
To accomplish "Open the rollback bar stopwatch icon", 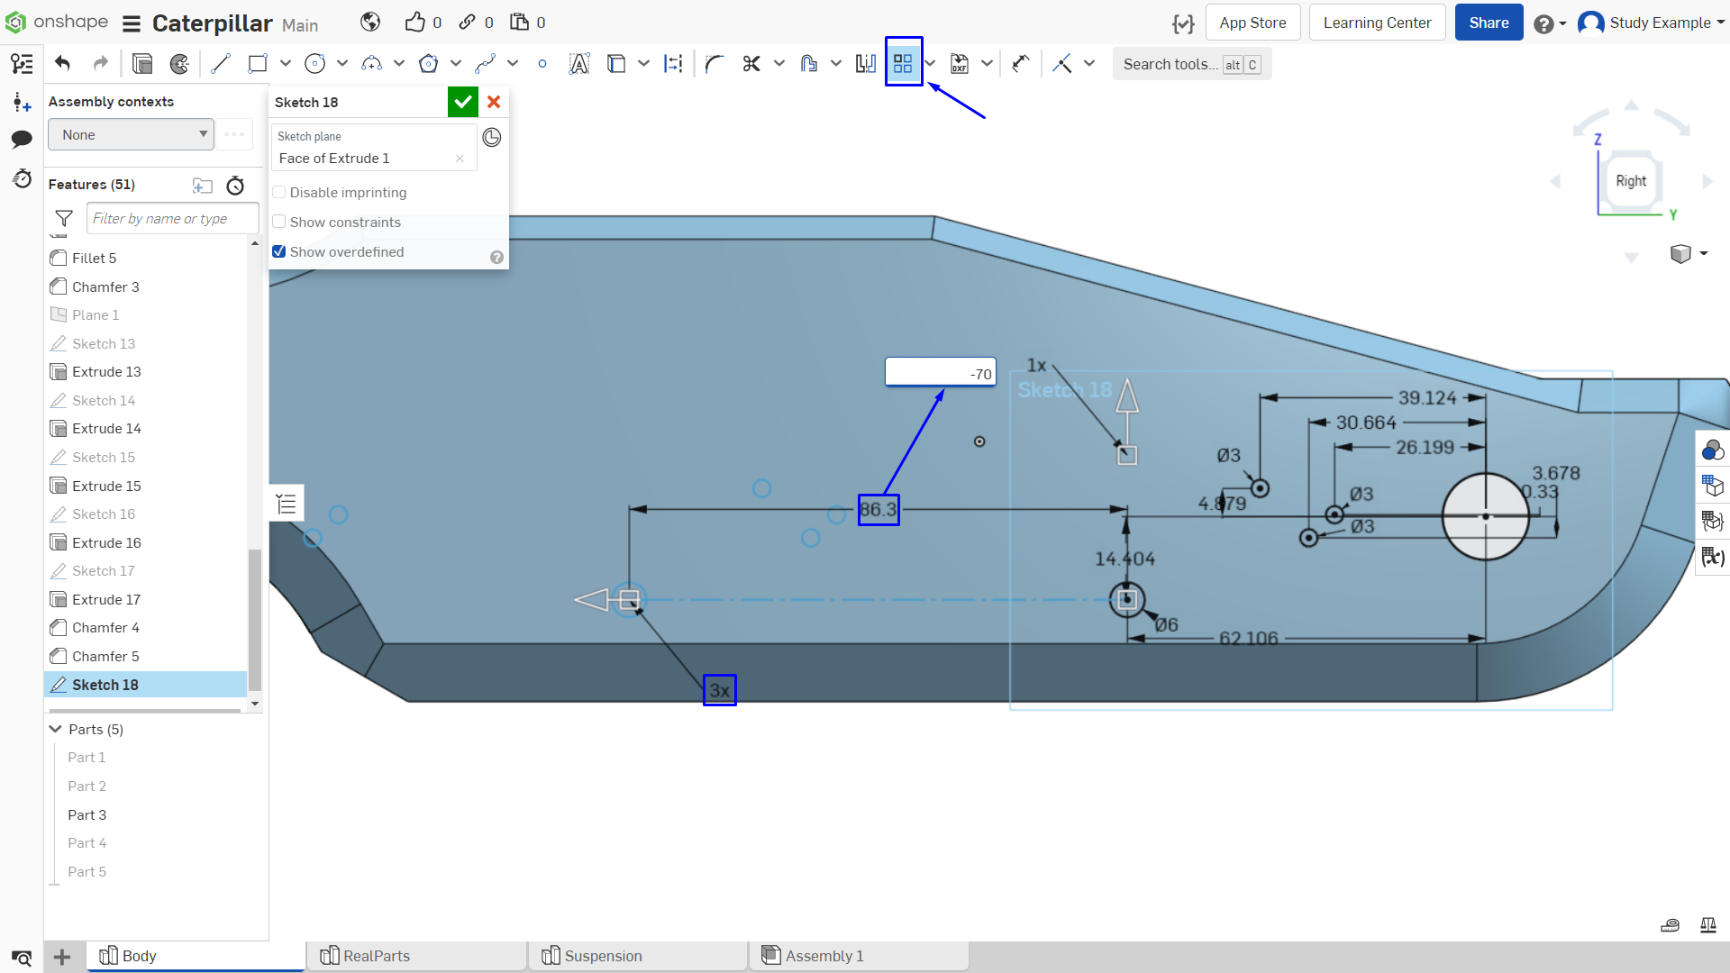I will click(235, 186).
